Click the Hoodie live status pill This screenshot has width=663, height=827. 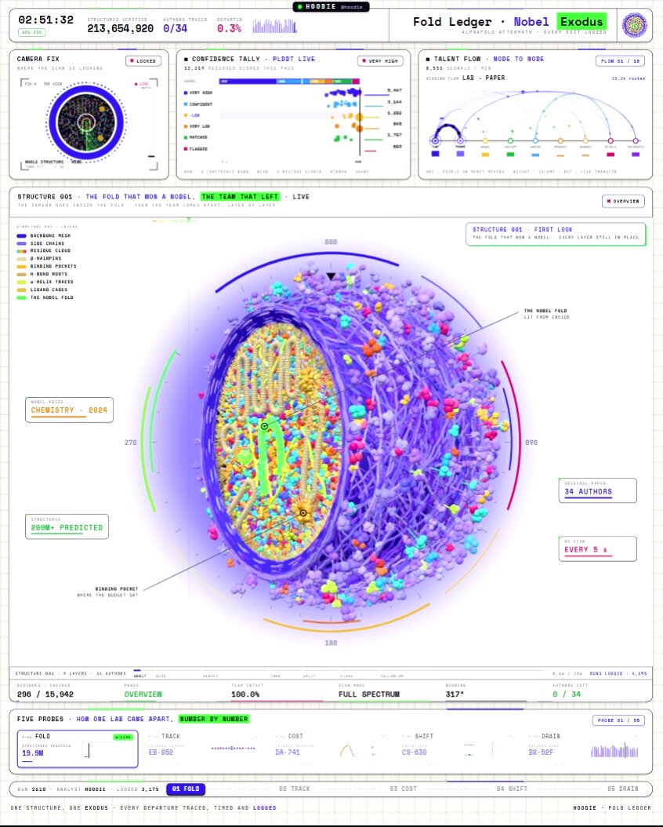pyautogui.click(x=331, y=7)
